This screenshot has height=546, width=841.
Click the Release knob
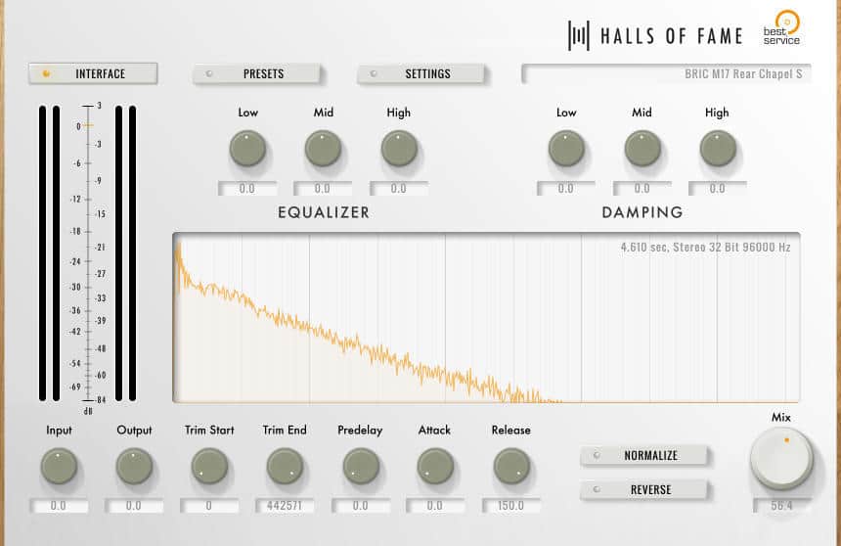click(x=511, y=466)
